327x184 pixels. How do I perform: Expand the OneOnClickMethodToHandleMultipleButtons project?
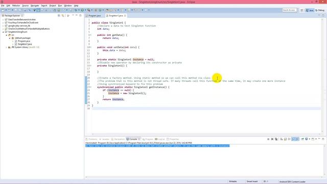click(3, 29)
